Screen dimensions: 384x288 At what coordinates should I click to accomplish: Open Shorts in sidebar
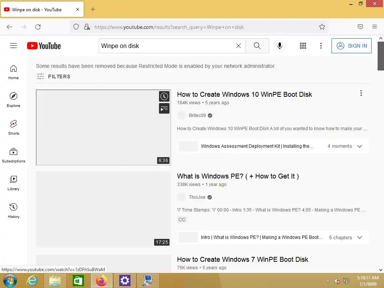pos(13,127)
